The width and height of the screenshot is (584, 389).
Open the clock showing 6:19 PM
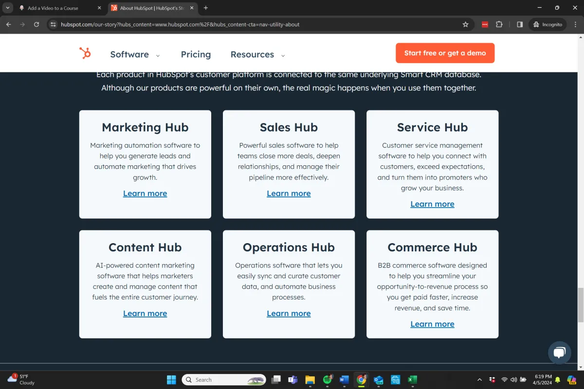tap(543, 380)
